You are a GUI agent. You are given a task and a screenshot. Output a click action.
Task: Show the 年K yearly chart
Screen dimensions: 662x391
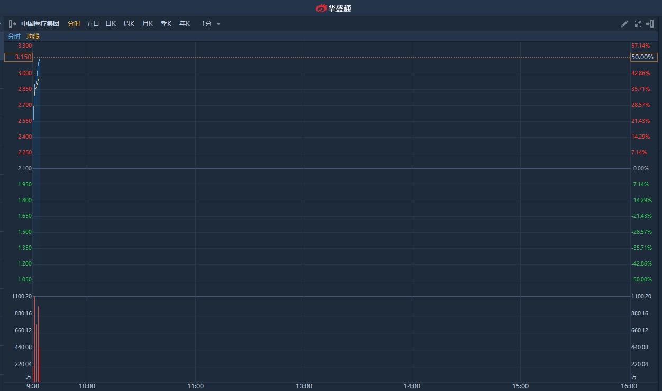pyautogui.click(x=184, y=24)
